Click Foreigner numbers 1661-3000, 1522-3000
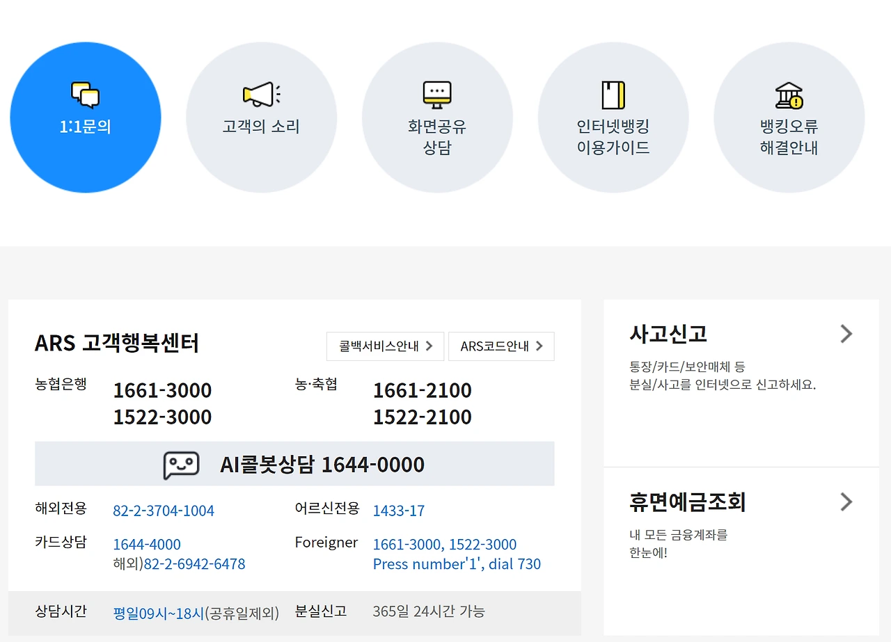 coord(445,545)
